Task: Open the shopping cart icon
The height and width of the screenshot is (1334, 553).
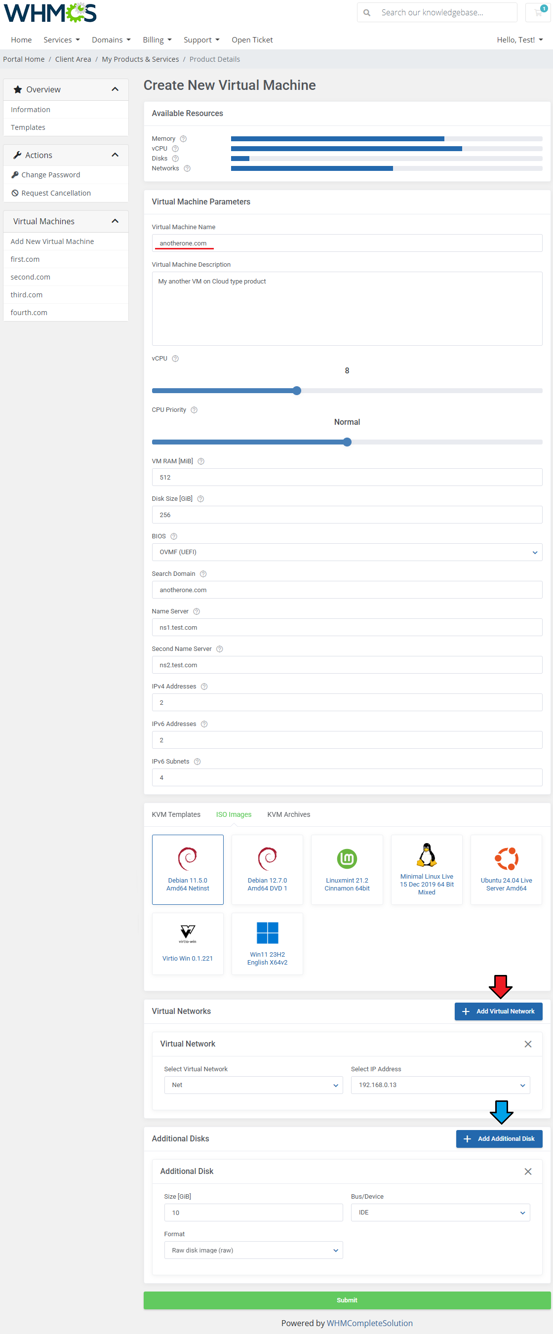Action: click(x=538, y=12)
